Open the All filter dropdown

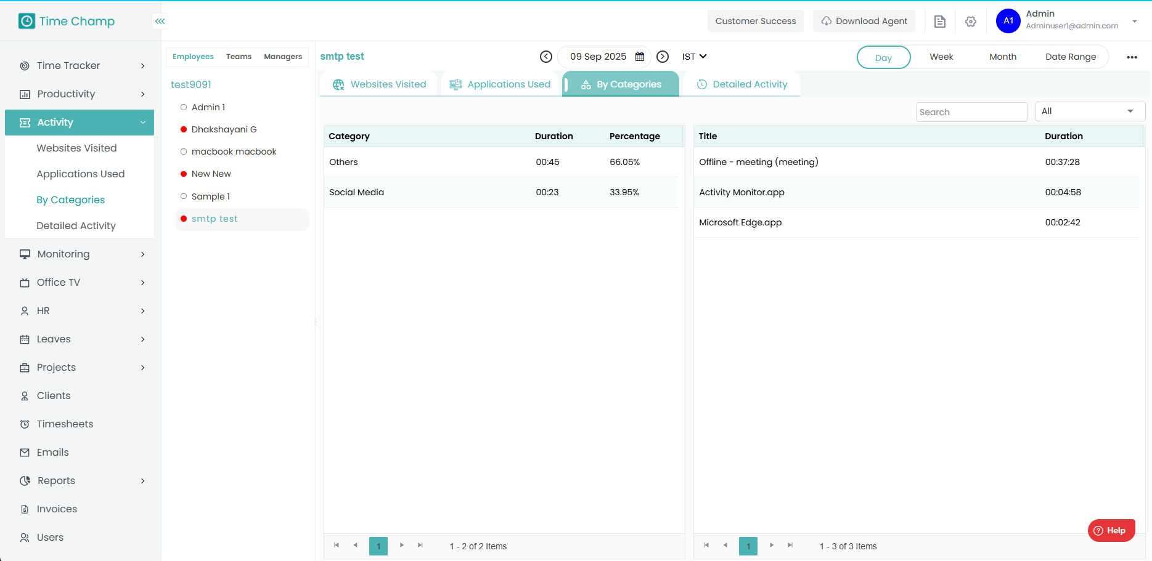pyautogui.click(x=1089, y=111)
